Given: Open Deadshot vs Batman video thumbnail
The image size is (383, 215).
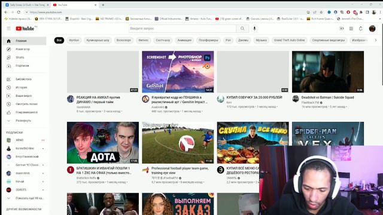Looking at the screenshot, I should (328, 72).
